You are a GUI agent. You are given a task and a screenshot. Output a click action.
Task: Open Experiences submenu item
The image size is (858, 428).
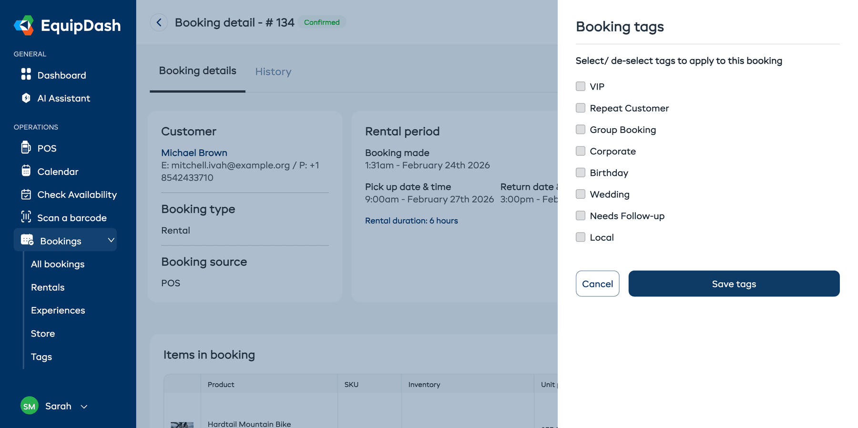(58, 310)
